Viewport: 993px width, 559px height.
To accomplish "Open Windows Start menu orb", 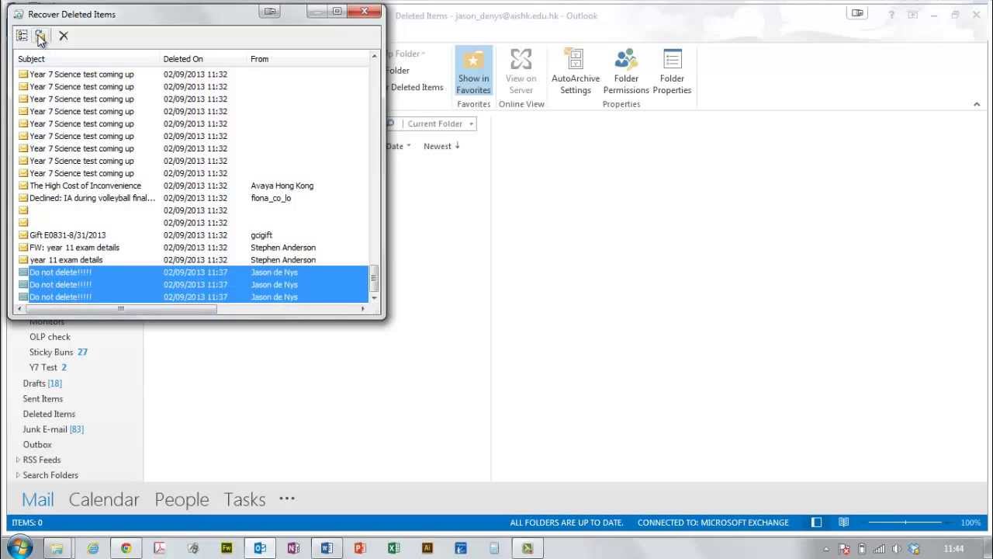I will coord(19,548).
